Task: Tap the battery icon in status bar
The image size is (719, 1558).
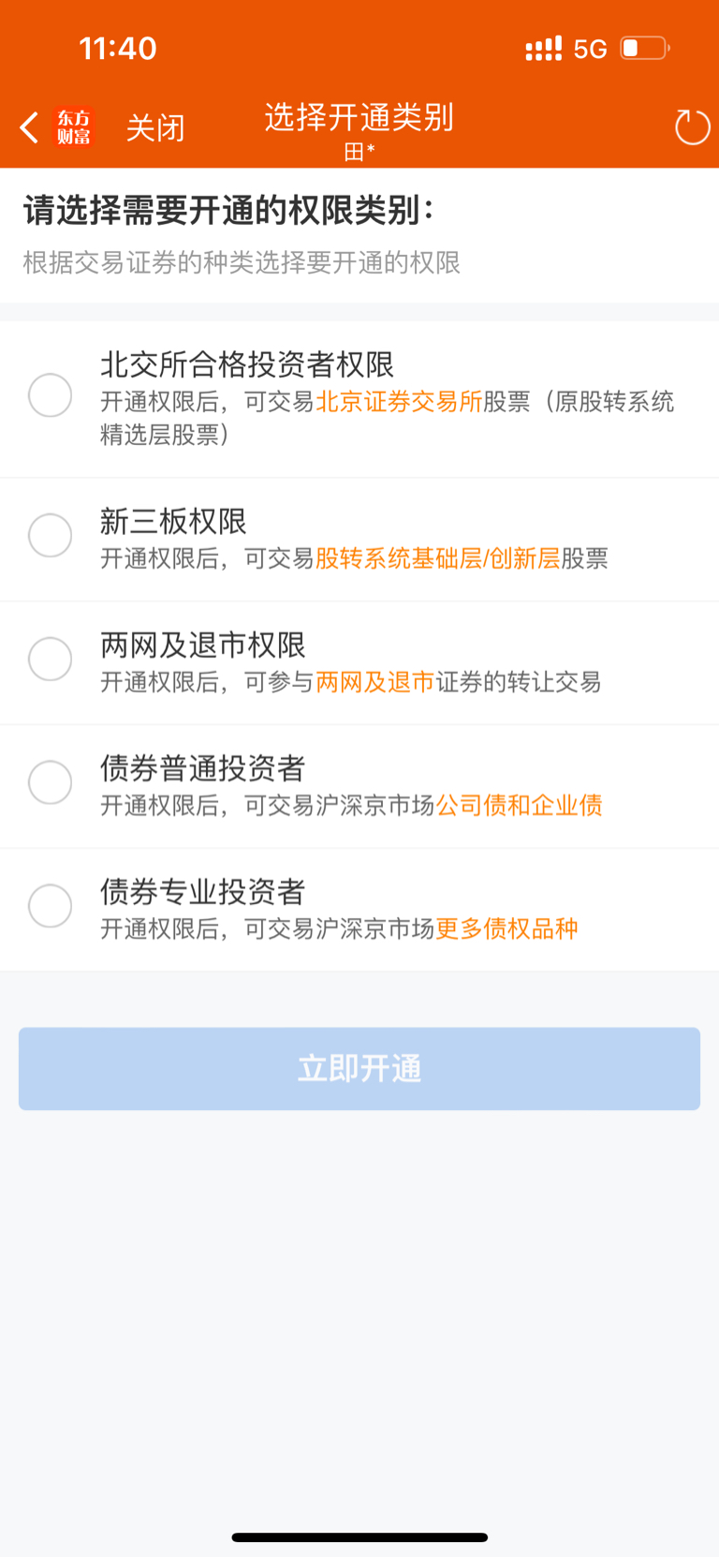Action: (644, 48)
